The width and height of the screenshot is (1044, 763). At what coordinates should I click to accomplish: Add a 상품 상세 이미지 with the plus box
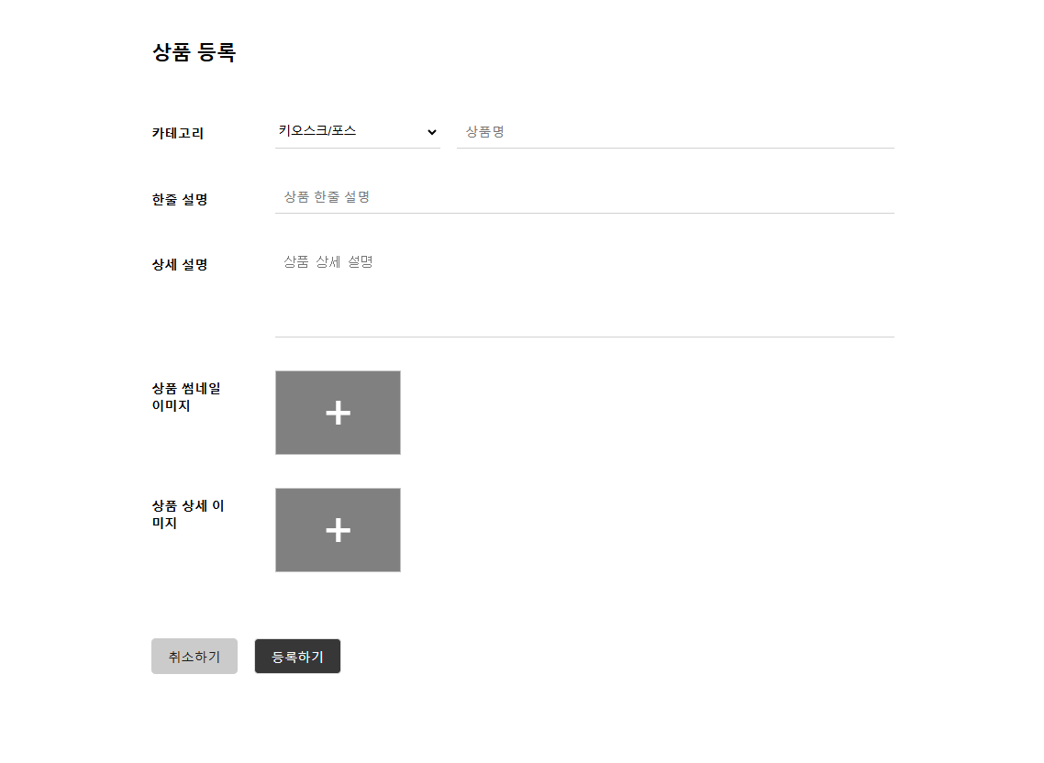[338, 530]
